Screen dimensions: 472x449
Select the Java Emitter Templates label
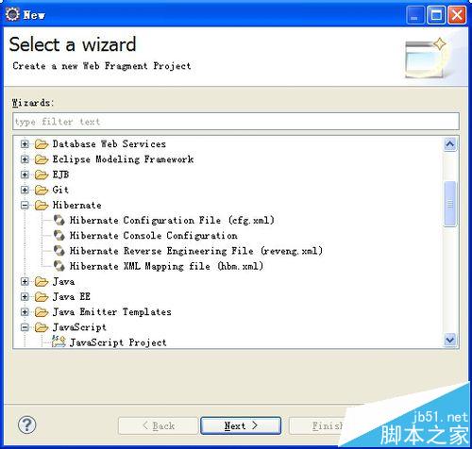coord(111,312)
